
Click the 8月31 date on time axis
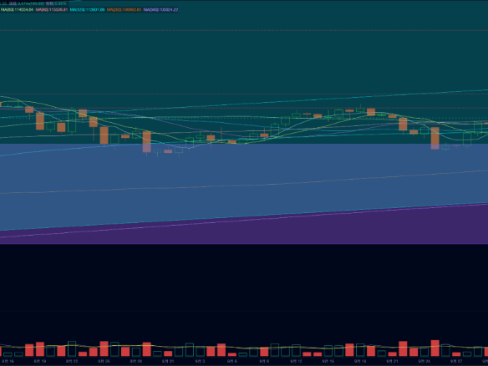pyautogui.click(x=168, y=361)
